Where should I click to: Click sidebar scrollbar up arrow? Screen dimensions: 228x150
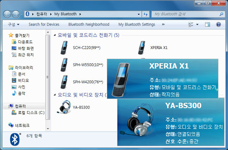(48, 32)
